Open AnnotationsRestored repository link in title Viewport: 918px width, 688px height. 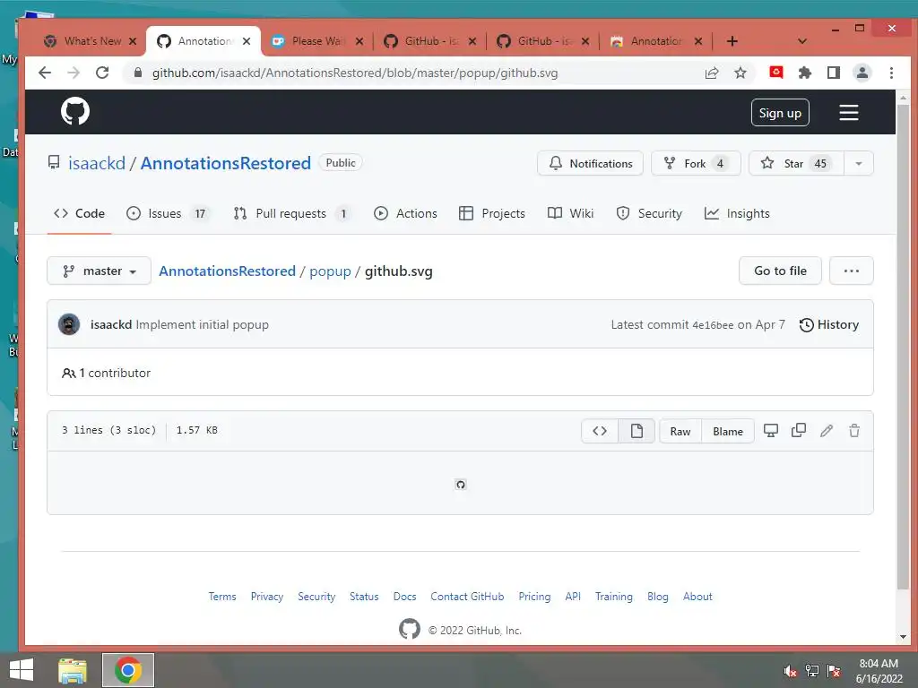(225, 163)
